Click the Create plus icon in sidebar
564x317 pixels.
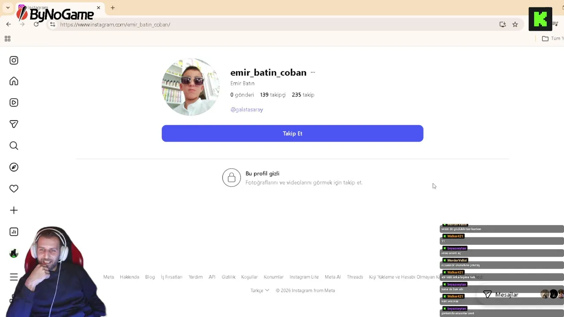coord(14,210)
